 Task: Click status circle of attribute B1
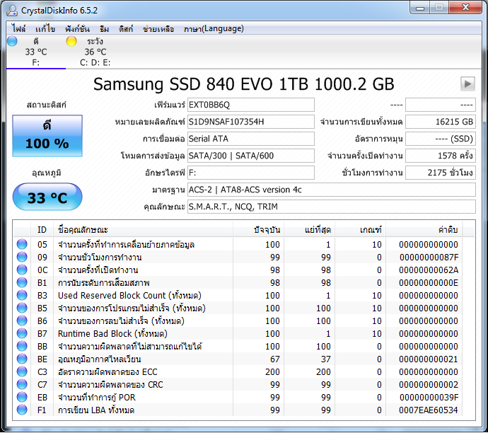coord(22,282)
